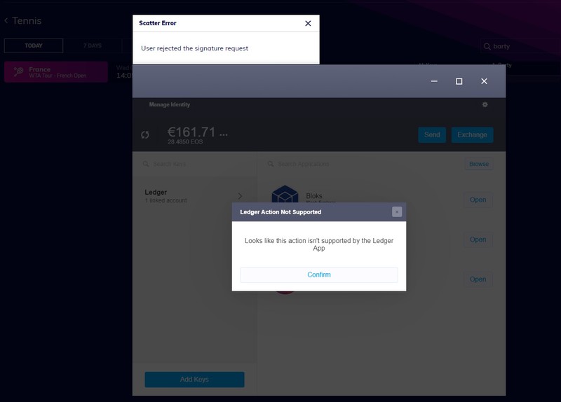Open the France WTA Tour French Open event
Image resolution: width=561 pixels, height=402 pixels.
[56, 72]
